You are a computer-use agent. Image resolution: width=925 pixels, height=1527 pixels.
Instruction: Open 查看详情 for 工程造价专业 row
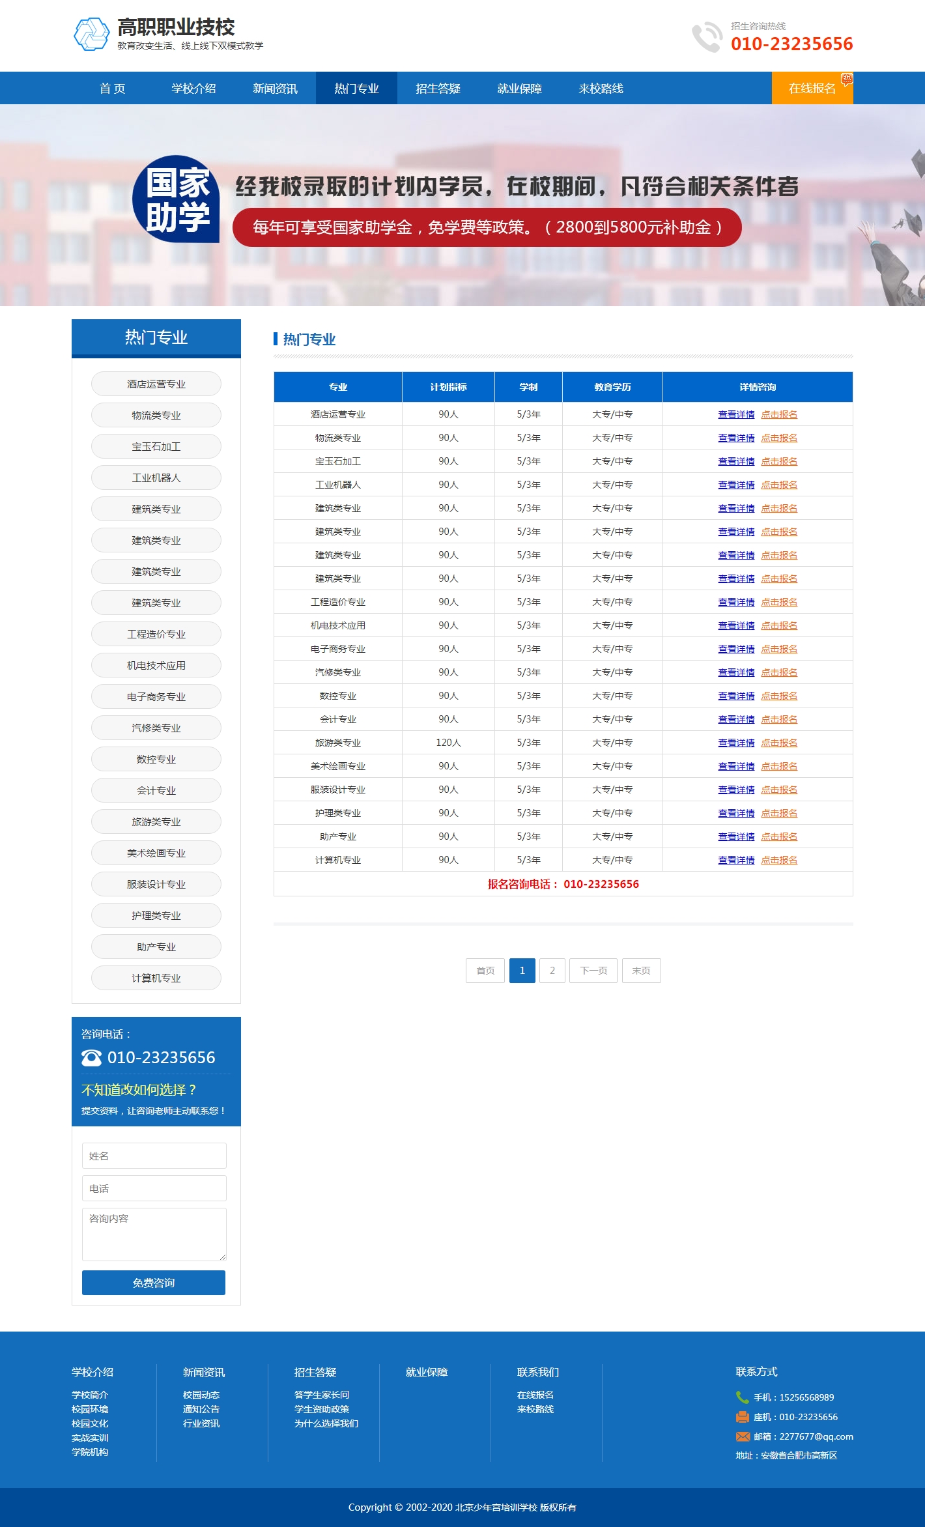(736, 602)
